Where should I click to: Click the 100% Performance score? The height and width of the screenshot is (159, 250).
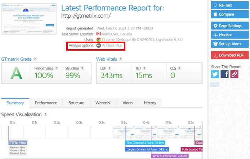click(x=44, y=75)
